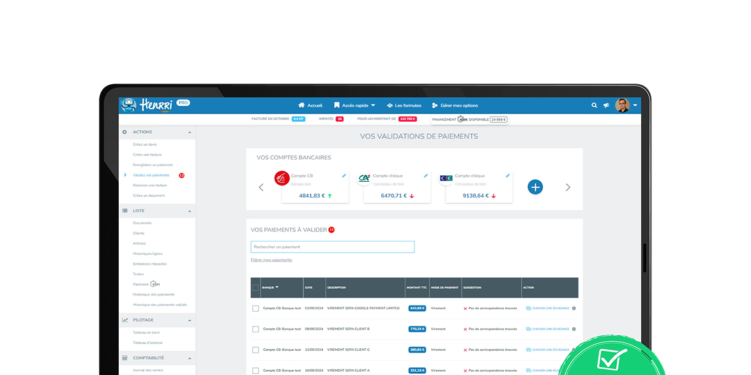Open the Articles list
The width and height of the screenshot is (751, 375).
[x=139, y=244]
